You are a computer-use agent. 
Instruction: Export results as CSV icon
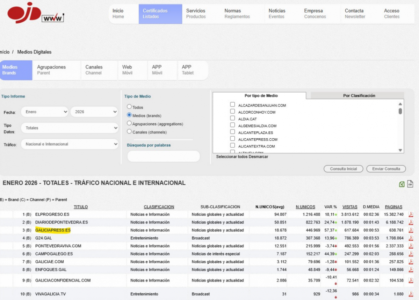tap(410, 184)
